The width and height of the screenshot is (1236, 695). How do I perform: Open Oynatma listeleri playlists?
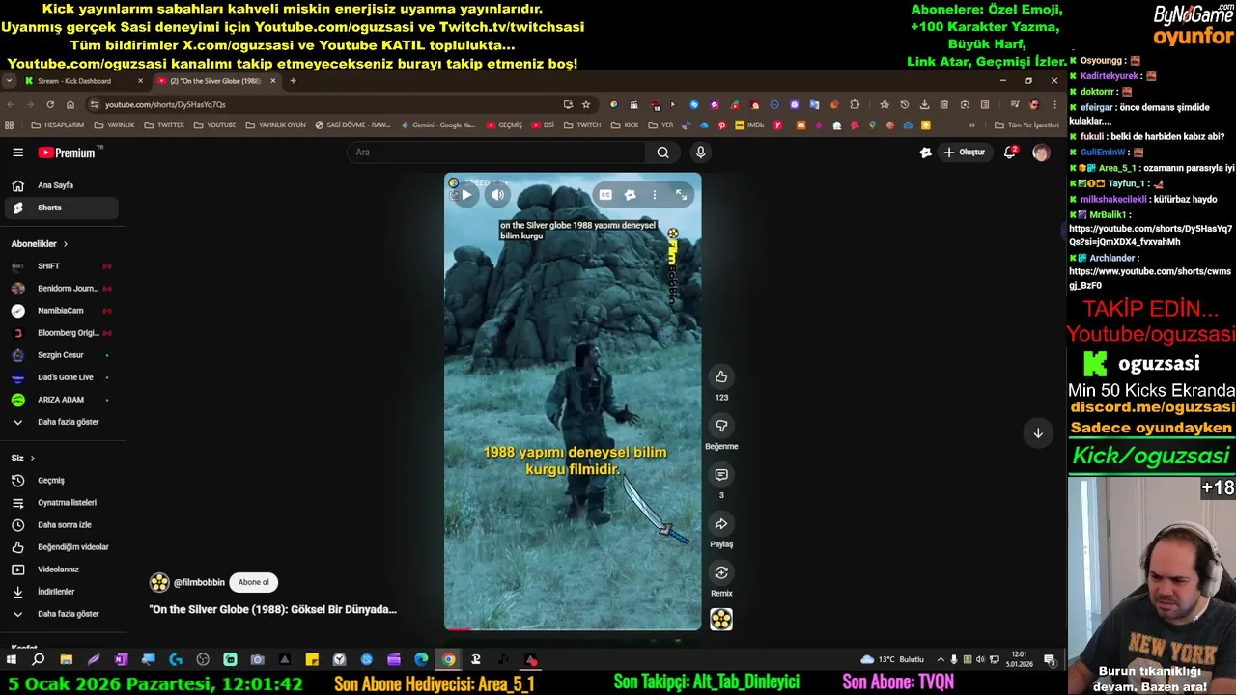[x=60, y=503]
